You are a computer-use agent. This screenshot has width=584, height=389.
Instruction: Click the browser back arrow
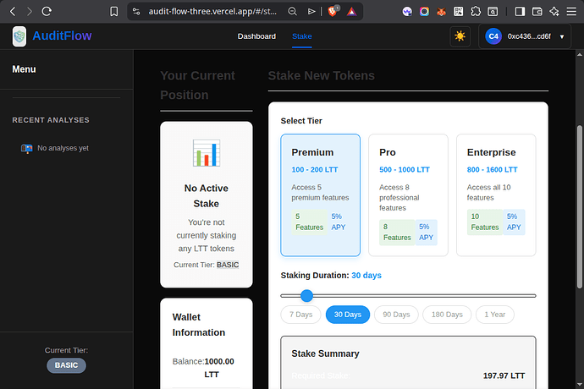[x=12, y=12]
